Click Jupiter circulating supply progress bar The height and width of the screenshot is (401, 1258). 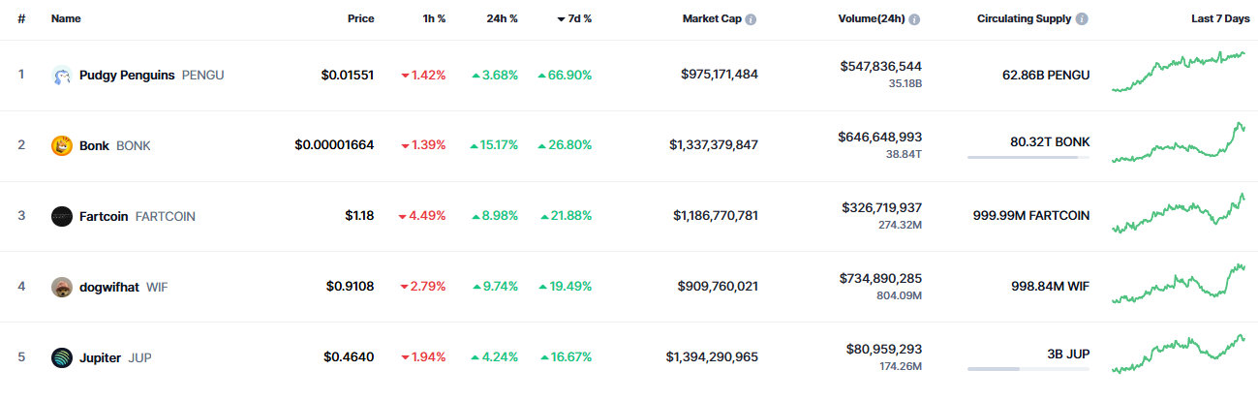point(1028,369)
